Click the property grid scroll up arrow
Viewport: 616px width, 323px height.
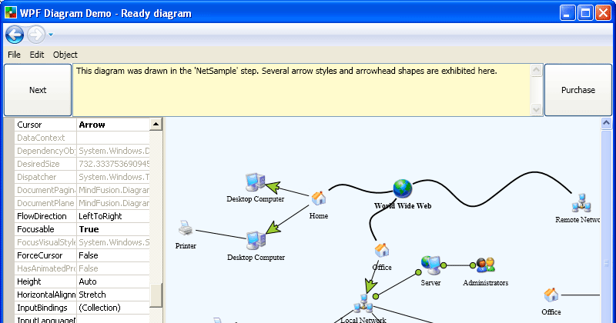(x=156, y=125)
